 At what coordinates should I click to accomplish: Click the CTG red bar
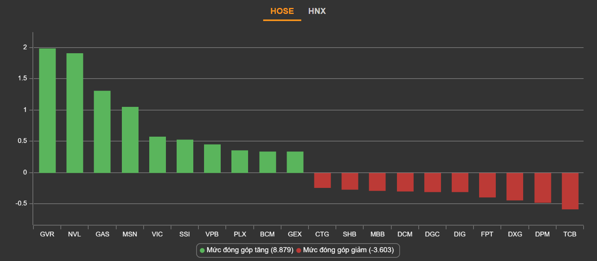pyautogui.click(x=322, y=180)
